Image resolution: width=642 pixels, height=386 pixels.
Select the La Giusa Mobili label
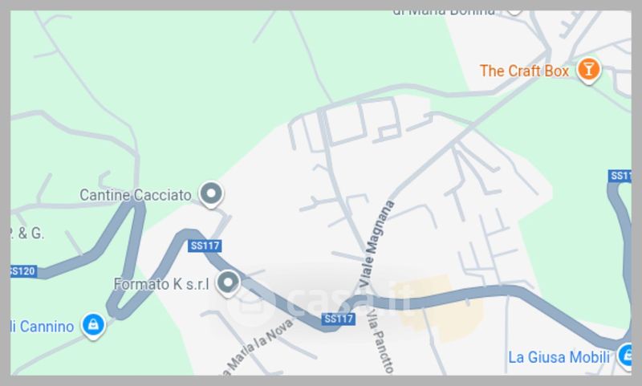pyautogui.click(x=559, y=357)
